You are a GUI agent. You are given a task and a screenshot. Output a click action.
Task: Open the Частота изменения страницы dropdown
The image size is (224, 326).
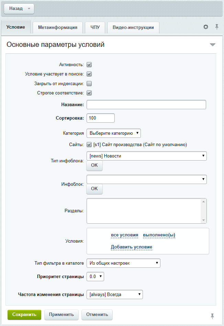coord(115,294)
